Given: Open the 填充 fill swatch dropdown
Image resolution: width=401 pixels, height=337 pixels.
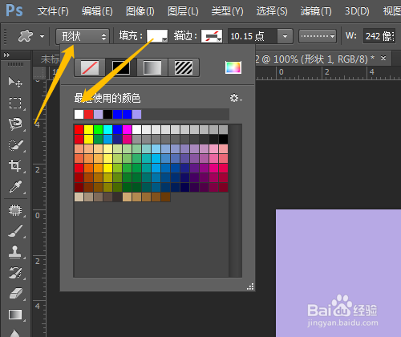Looking at the screenshot, I should [x=157, y=36].
